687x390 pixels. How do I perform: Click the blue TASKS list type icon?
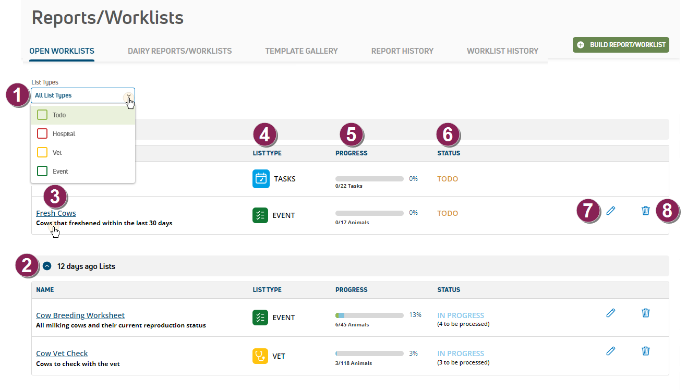tap(260, 178)
